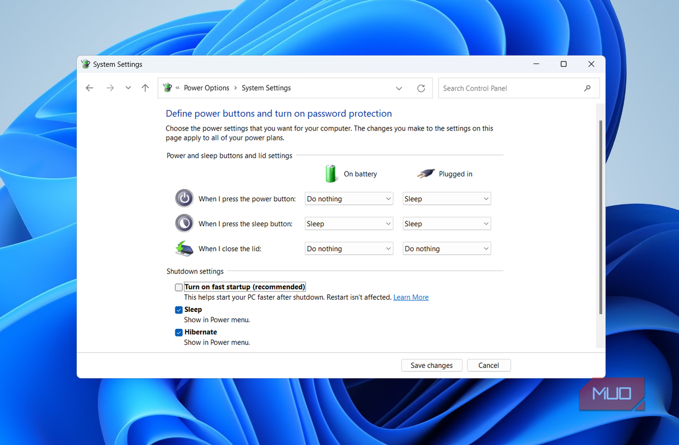The height and width of the screenshot is (445, 679).
Task: Go up one level arrow
Action: (145, 88)
